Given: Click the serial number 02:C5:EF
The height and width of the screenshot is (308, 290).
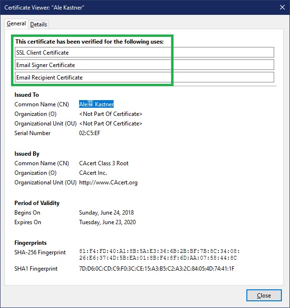Looking at the screenshot, I should pos(90,133).
